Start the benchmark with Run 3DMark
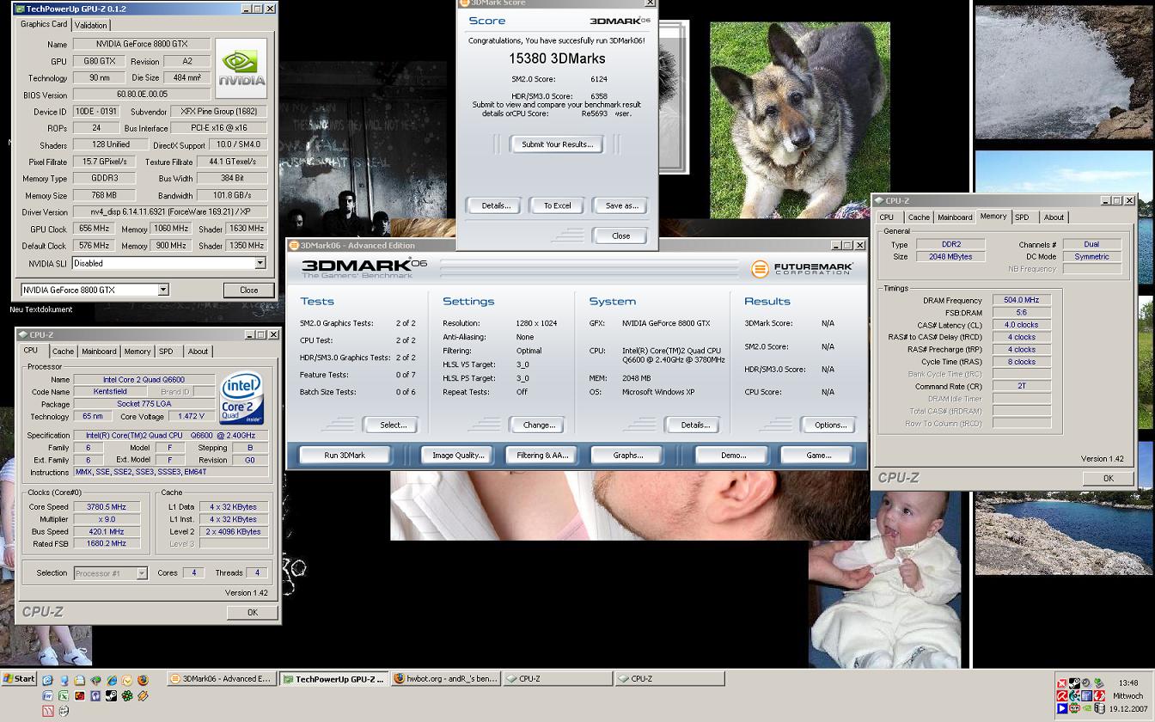This screenshot has height=722, width=1155. (345, 455)
